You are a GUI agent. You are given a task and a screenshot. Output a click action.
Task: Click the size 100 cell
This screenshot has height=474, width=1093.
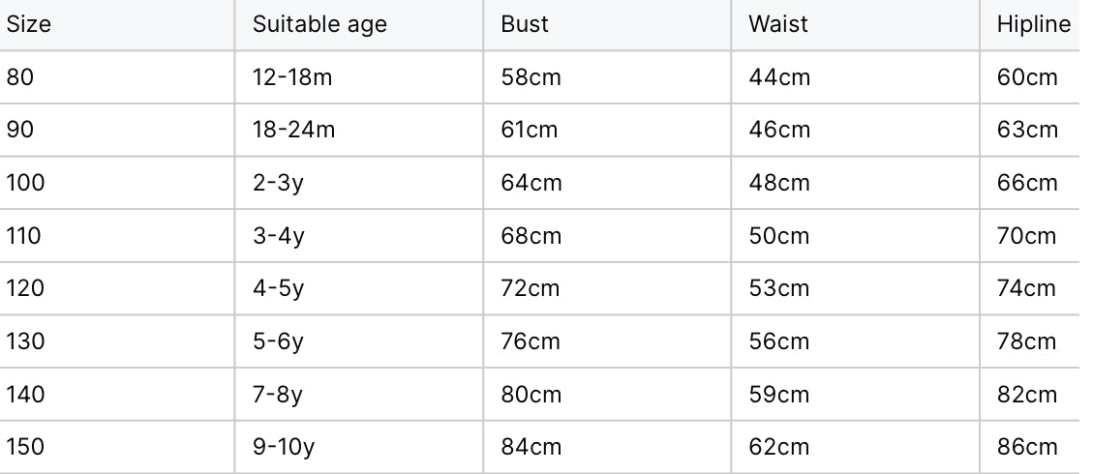tap(26, 183)
